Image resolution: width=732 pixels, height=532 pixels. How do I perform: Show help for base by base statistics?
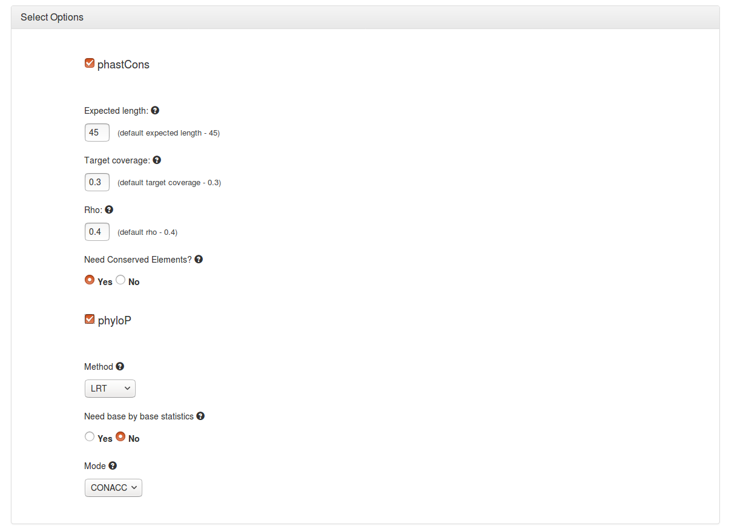(x=200, y=416)
